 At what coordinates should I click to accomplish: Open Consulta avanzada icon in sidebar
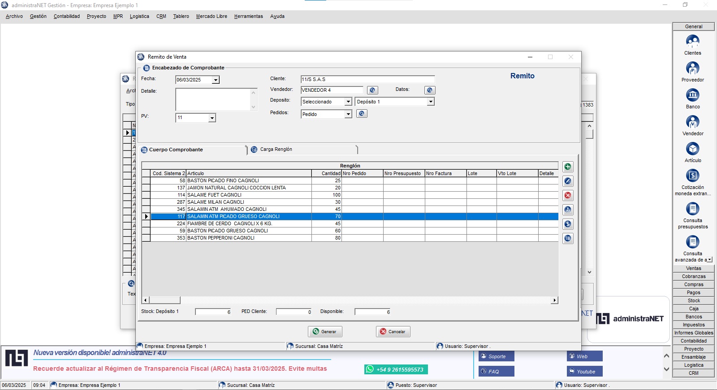693,249
